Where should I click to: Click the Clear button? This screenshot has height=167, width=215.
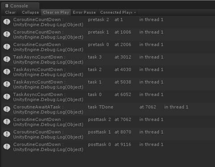[x=10, y=13]
